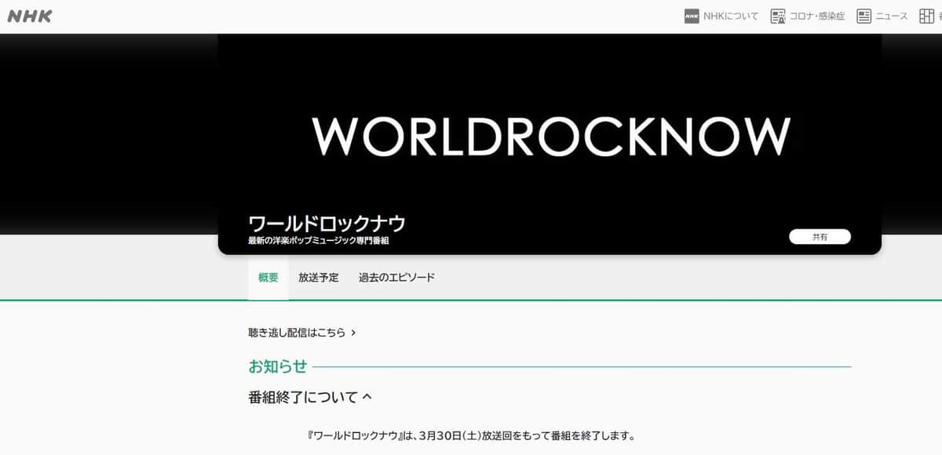Click the ワールドロックナウ program title

[327, 224]
